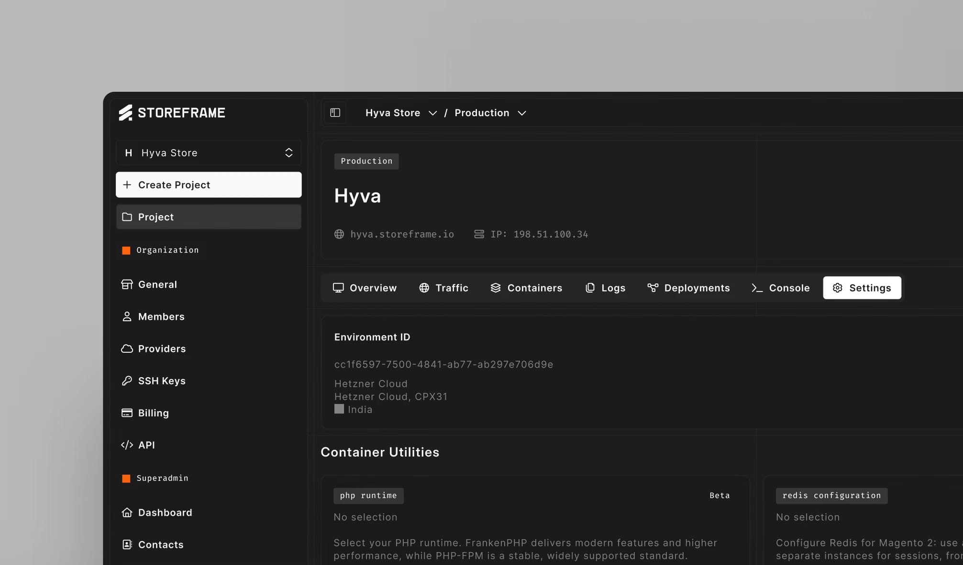Expand the Hyva Store breadcrumb chevron
Image resolution: width=963 pixels, height=565 pixels.
(x=432, y=113)
